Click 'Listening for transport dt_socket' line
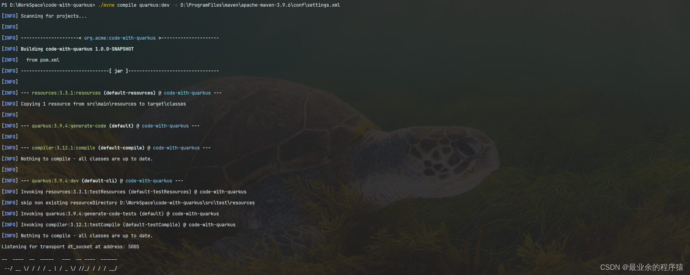Image resolution: width=690 pixels, height=275 pixels. tap(70, 247)
